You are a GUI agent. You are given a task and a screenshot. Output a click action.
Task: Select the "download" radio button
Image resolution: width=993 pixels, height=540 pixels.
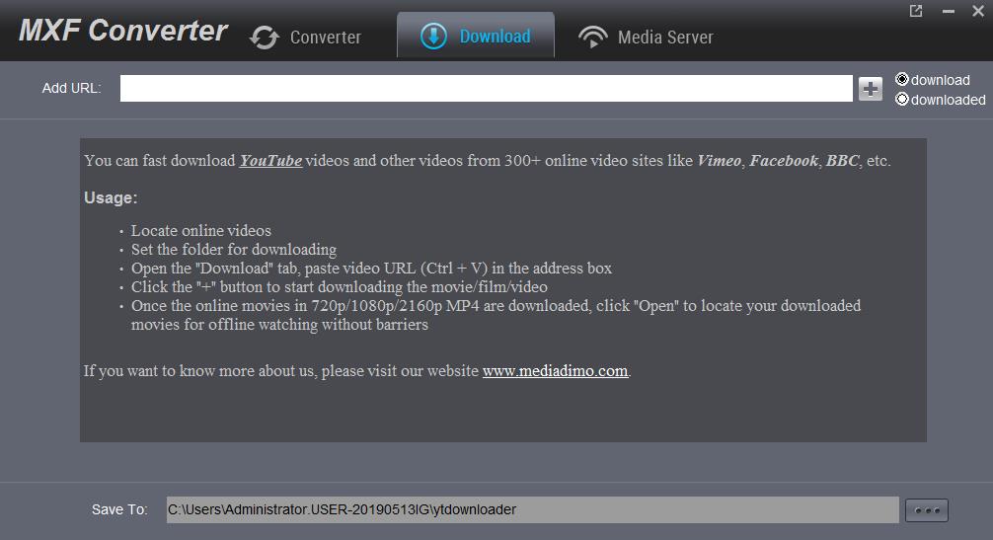[901, 80]
